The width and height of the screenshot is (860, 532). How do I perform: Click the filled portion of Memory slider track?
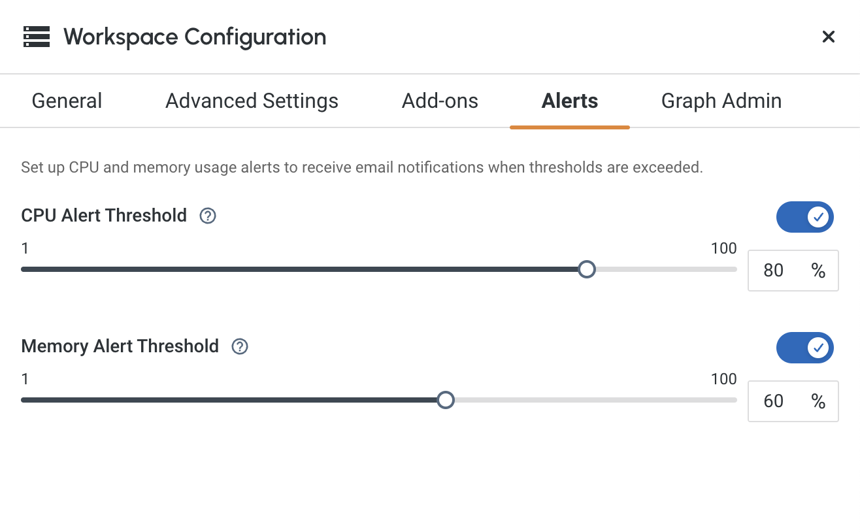tap(229, 400)
